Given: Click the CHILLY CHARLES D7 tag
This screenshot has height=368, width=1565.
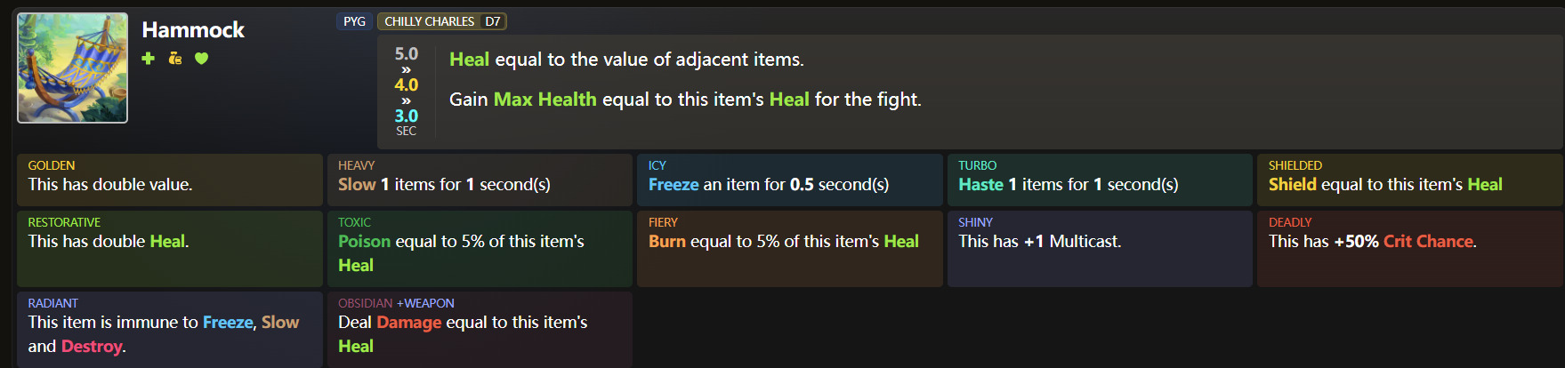Looking at the screenshot, I should (x=442, y=21).
